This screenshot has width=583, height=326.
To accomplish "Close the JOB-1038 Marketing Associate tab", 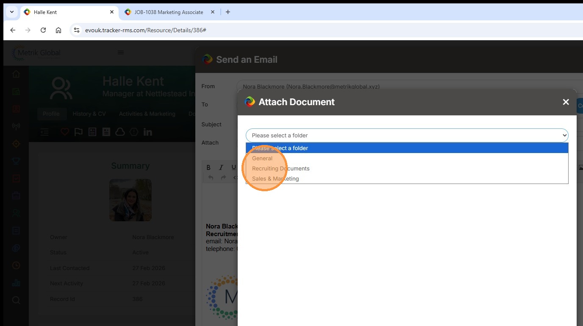I will click(x=213, y=12).
